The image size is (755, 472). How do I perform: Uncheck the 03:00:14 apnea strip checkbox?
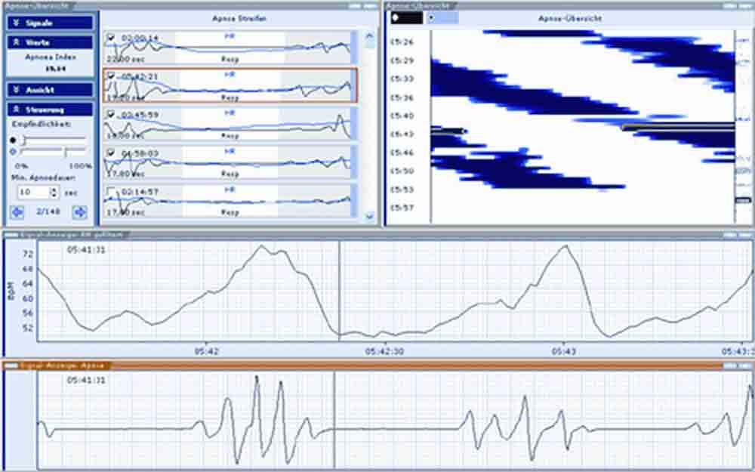tap(111, 37)
